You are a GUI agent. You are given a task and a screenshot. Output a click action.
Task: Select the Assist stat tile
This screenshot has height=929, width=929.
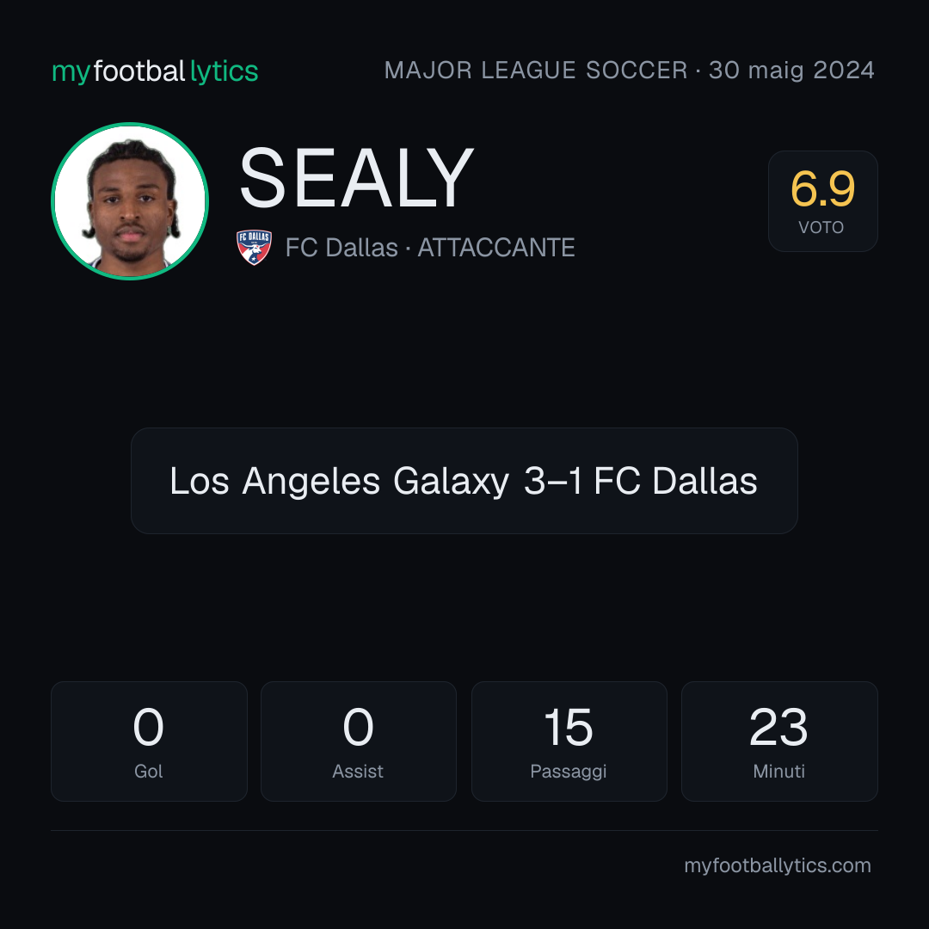click(x=359, y=741)
